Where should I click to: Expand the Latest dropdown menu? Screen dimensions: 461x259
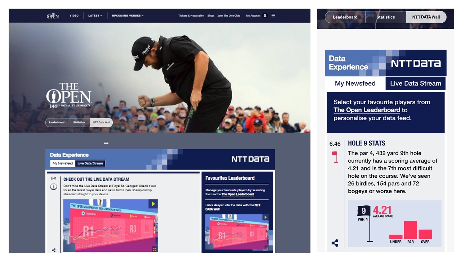(x=95, y=16)
